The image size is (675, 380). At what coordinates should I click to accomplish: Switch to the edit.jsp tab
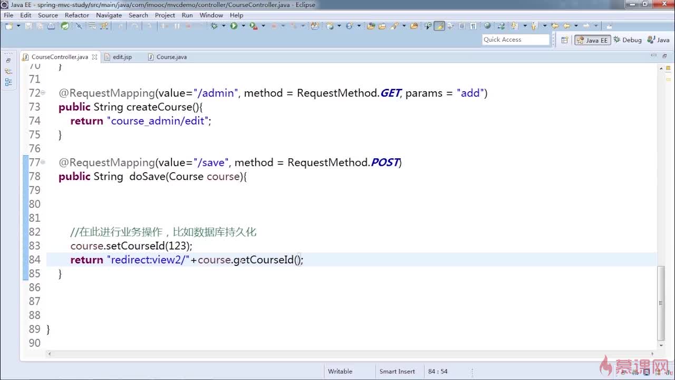pyautogui.click(x=122, y=56)
